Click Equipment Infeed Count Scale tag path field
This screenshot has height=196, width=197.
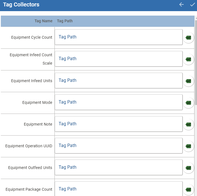[x=119, y=59]
